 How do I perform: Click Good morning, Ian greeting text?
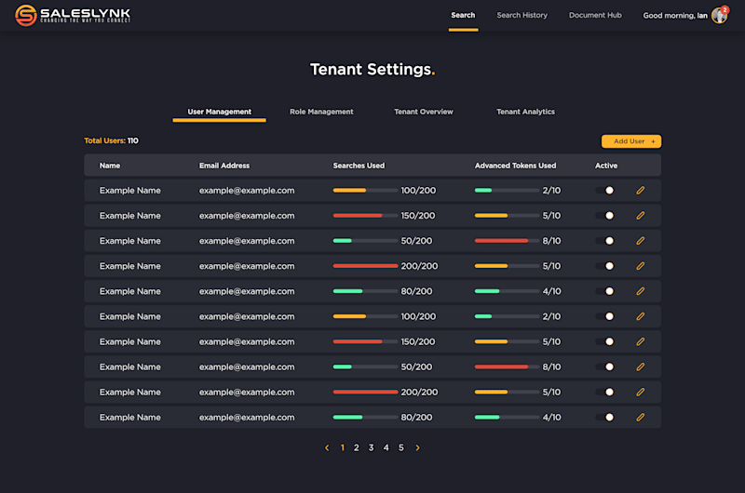[x=675, y=15]
